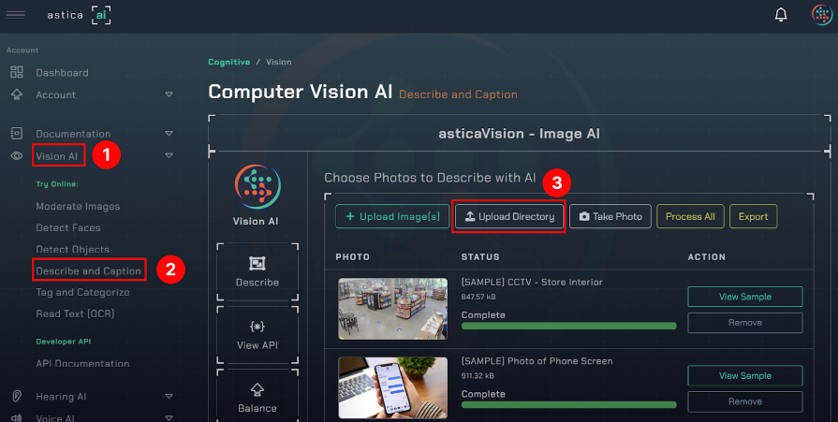Click the Vision AI eye icon
The image size is (838, 422).
click(16, 156)
